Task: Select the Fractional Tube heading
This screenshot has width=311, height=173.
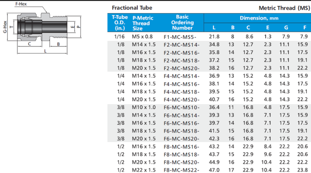Action: coord(132,8)
